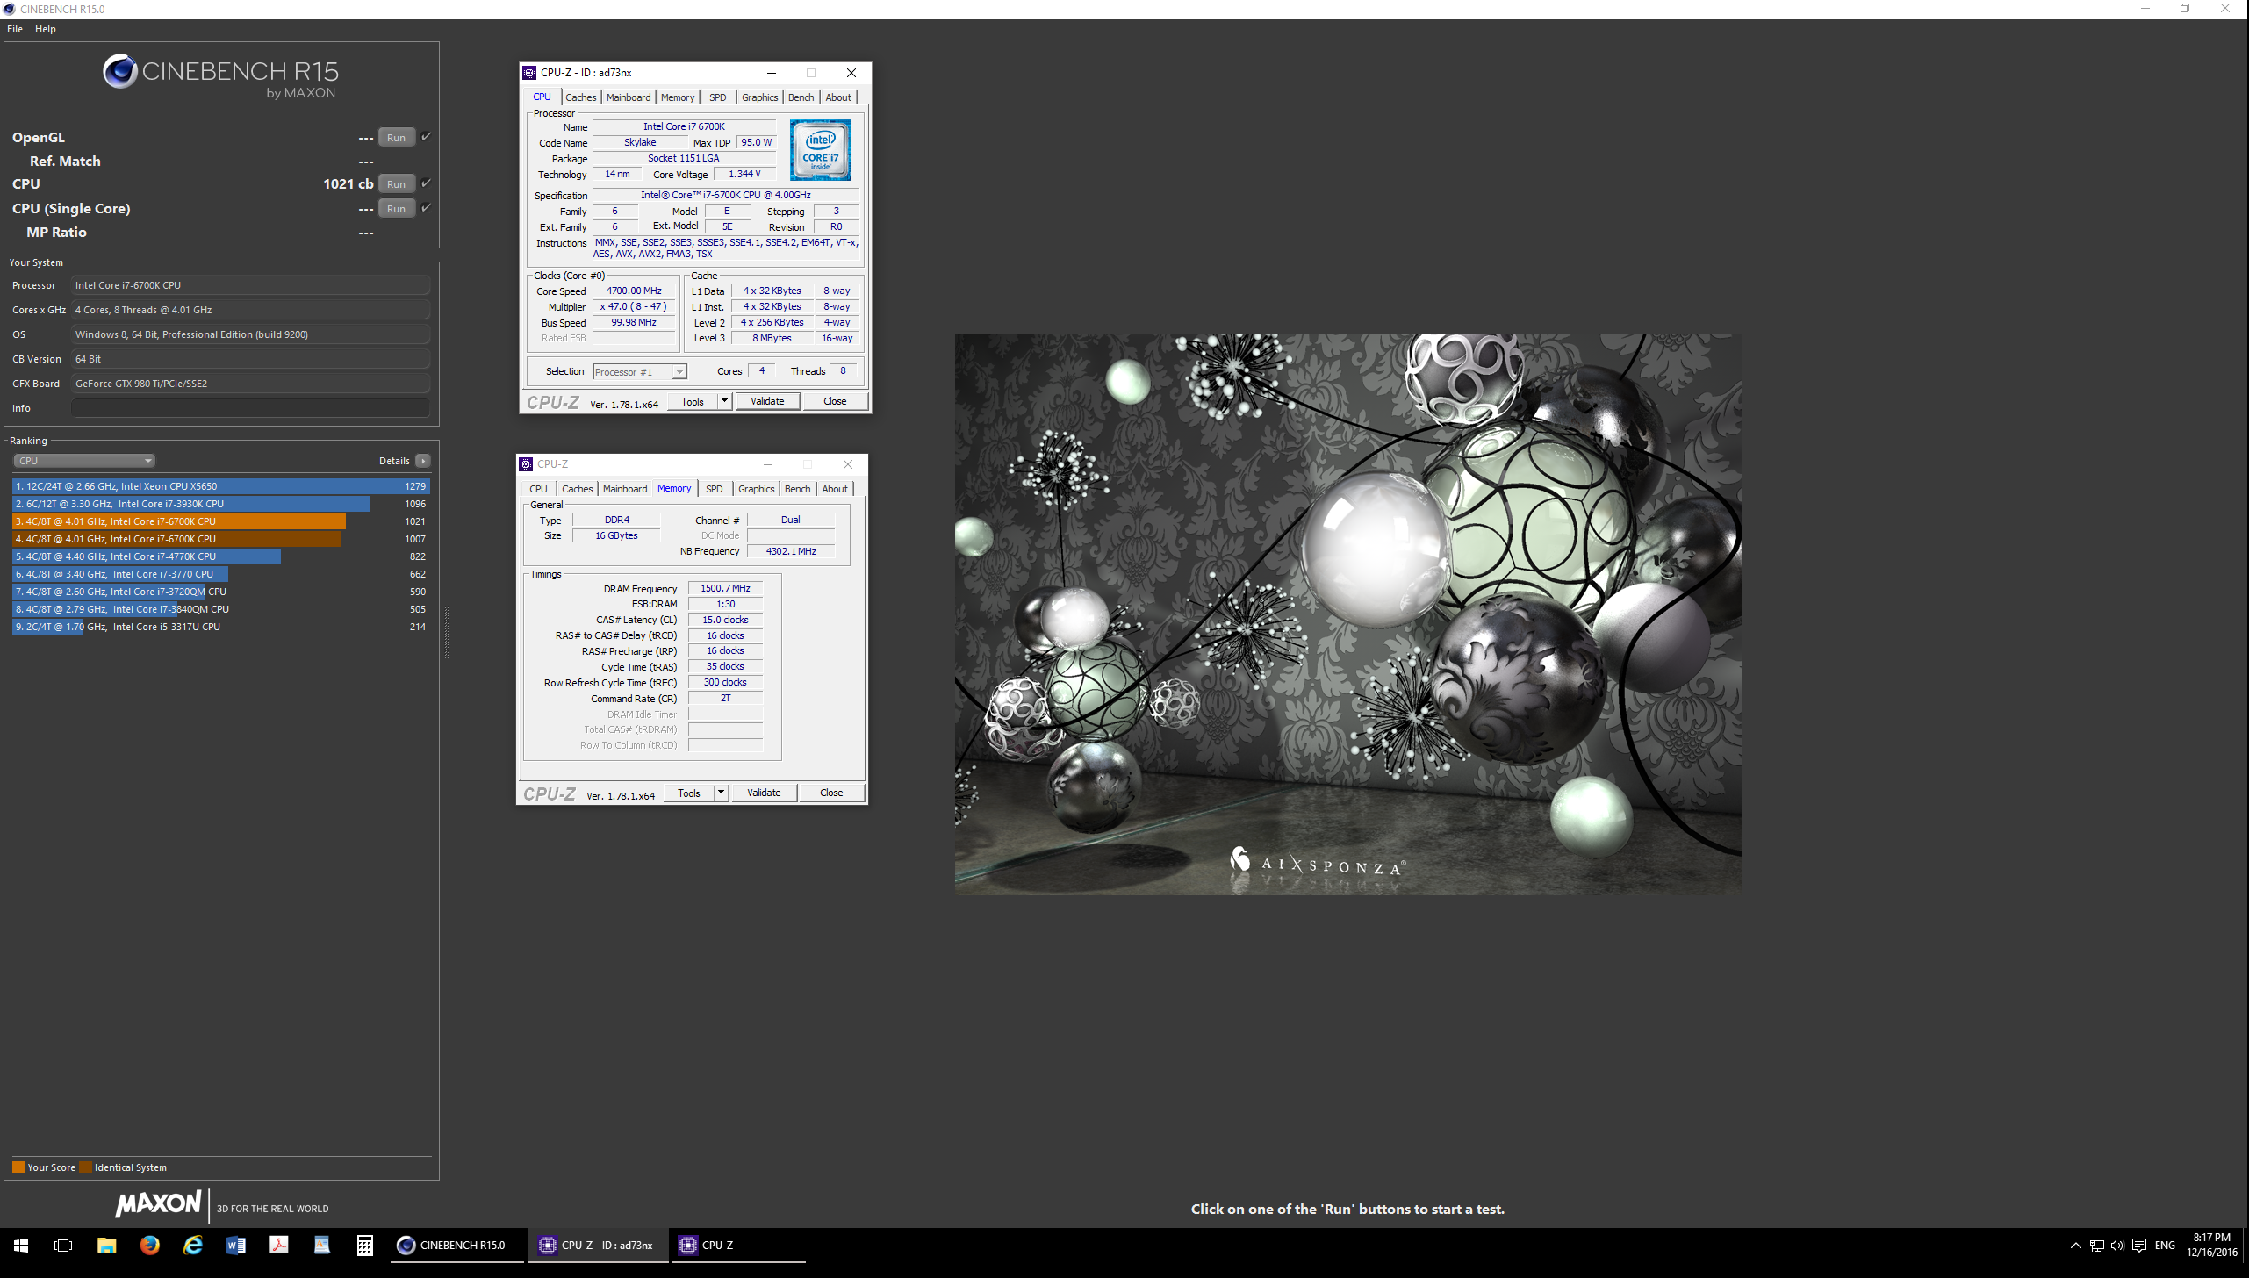Open Windows Start menu
Viewport: 2249px width, 1278px height.
tap(21, 1245)
